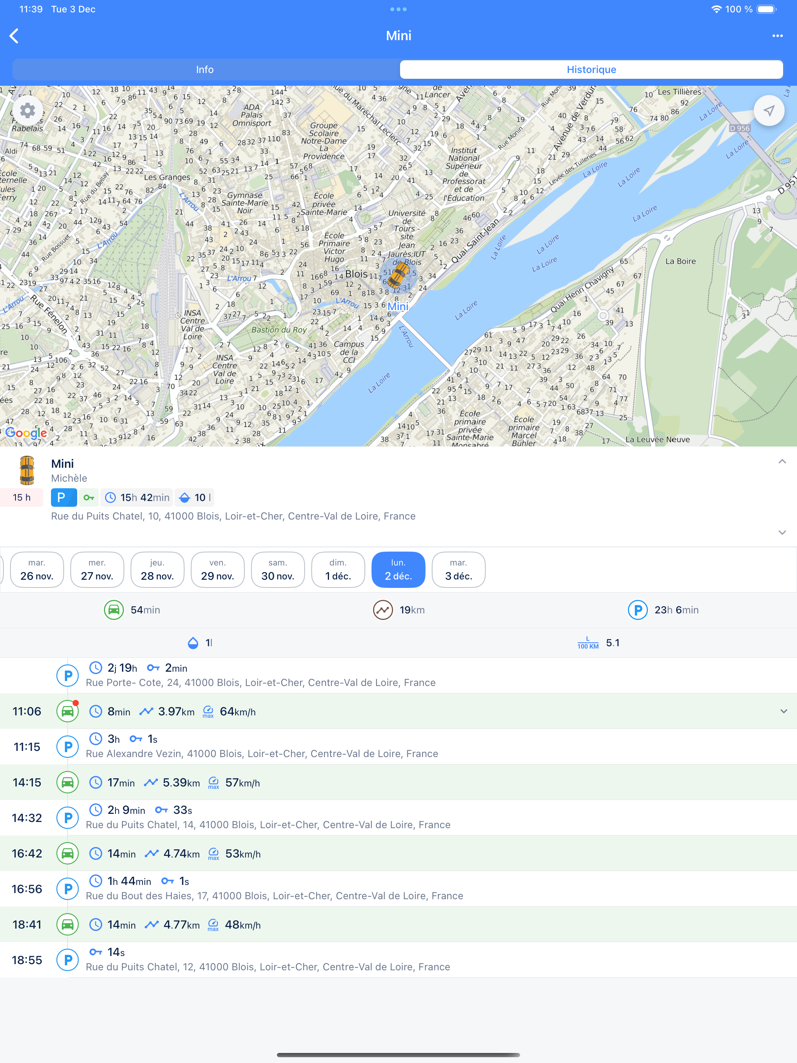Switch to the Info tab

click(x=205, y=70)
